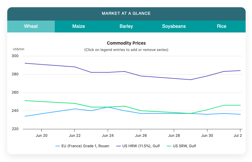Switch to the Maize tab
Screen dimensions: 252x162
pyautogui.click(x=78, y=26)
